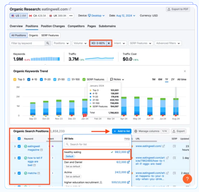Select the UK 389.9K database
The image size is (199, 192).
[58, 16]
